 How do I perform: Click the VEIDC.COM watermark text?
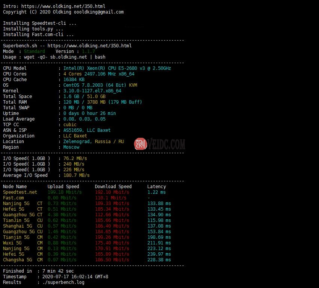(x=167, y=144)
